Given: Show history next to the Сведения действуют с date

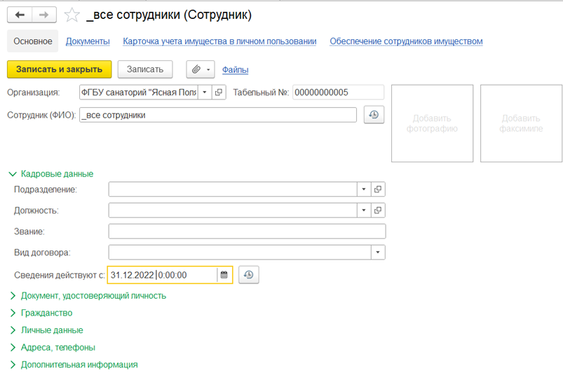Looking at the screenshot, I should (x=248, y=275).
